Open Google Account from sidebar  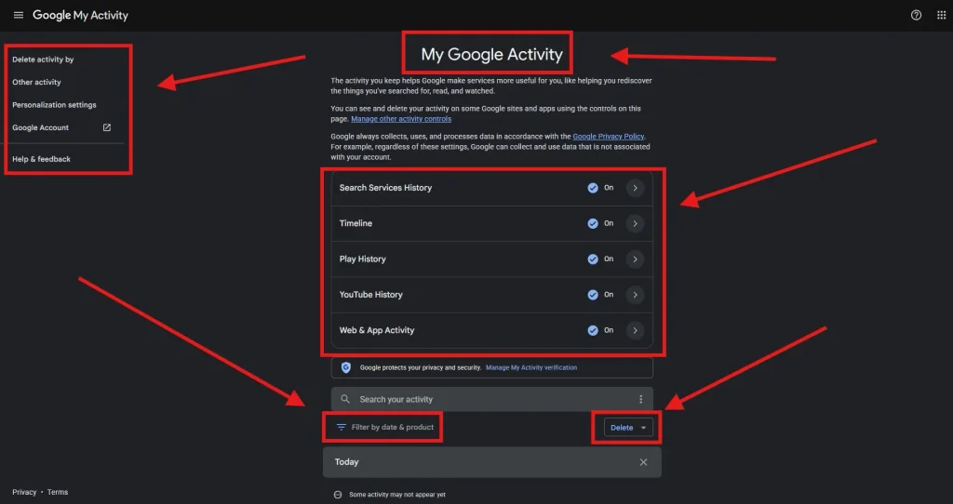point(41,127)
